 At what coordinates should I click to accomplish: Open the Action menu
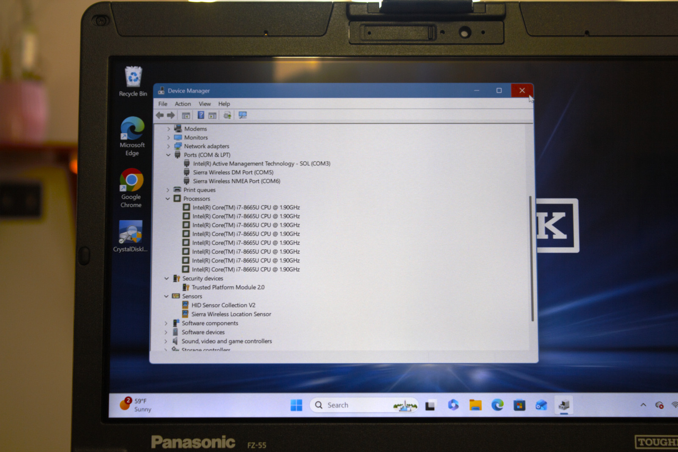[183, 104]
